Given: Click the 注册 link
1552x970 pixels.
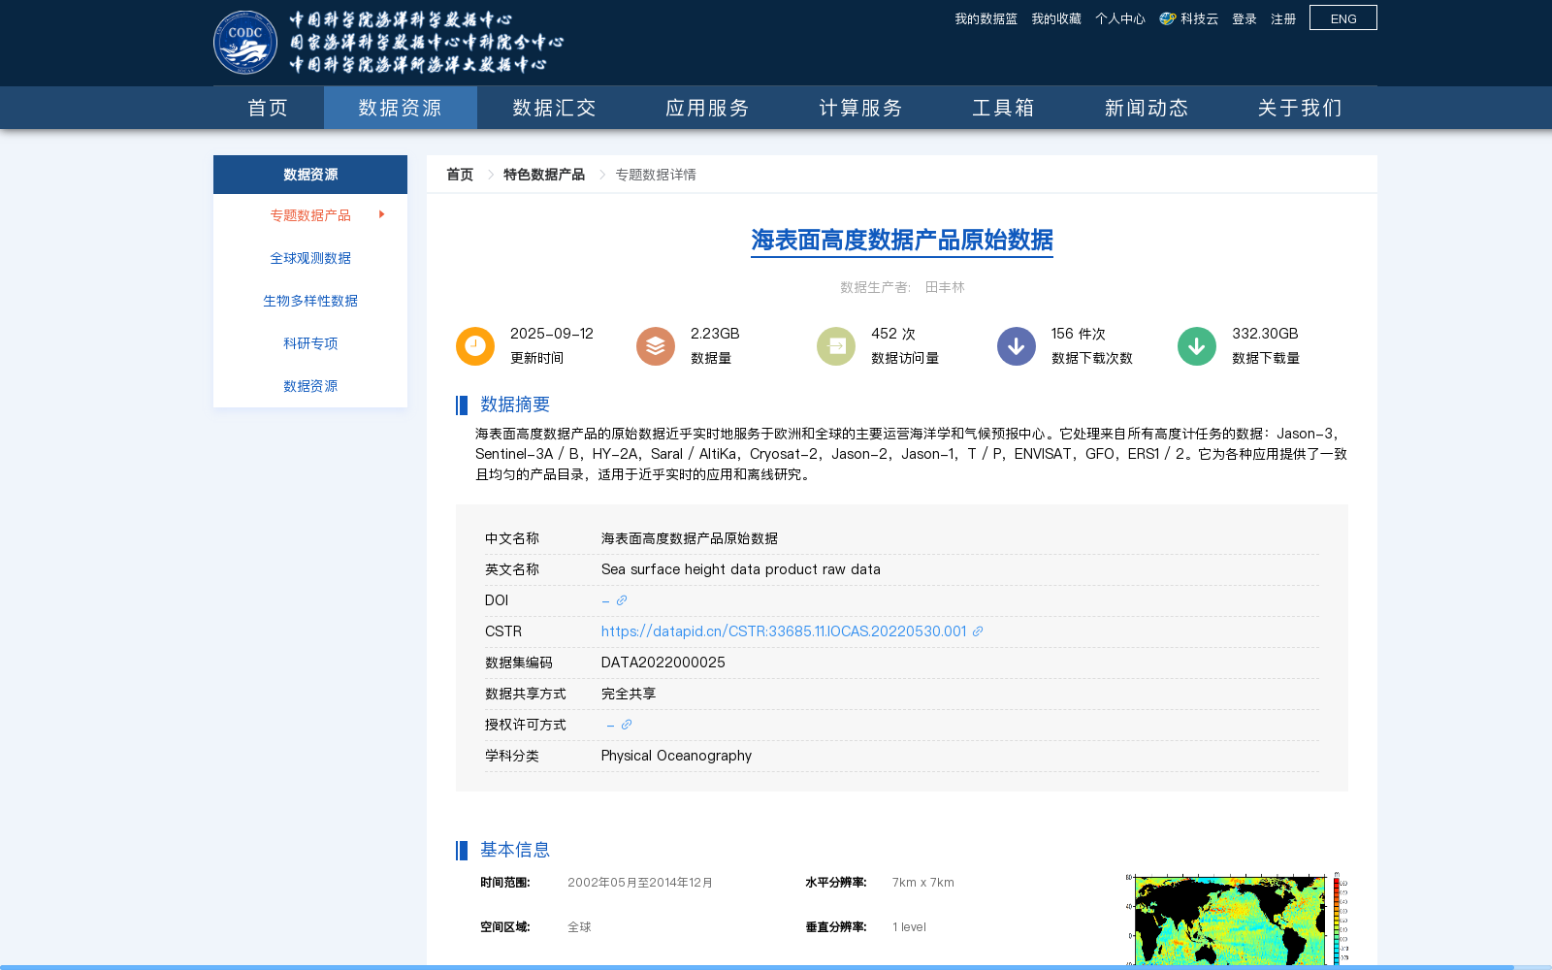Looking at the screenshot, I should coord(1283,18).
